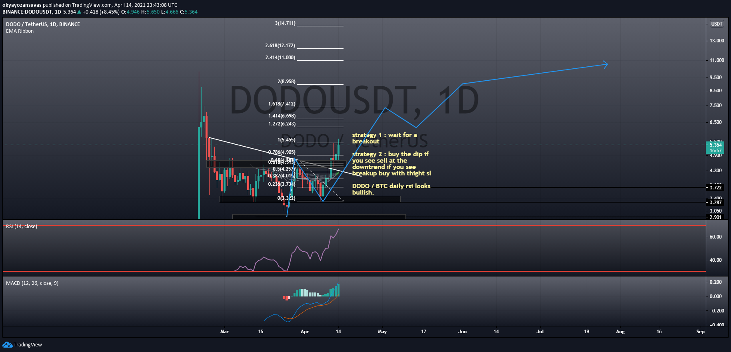Click the Jun date on time axis
The height and width of the screenshot is (352, 731).
(x=462, y=332)
